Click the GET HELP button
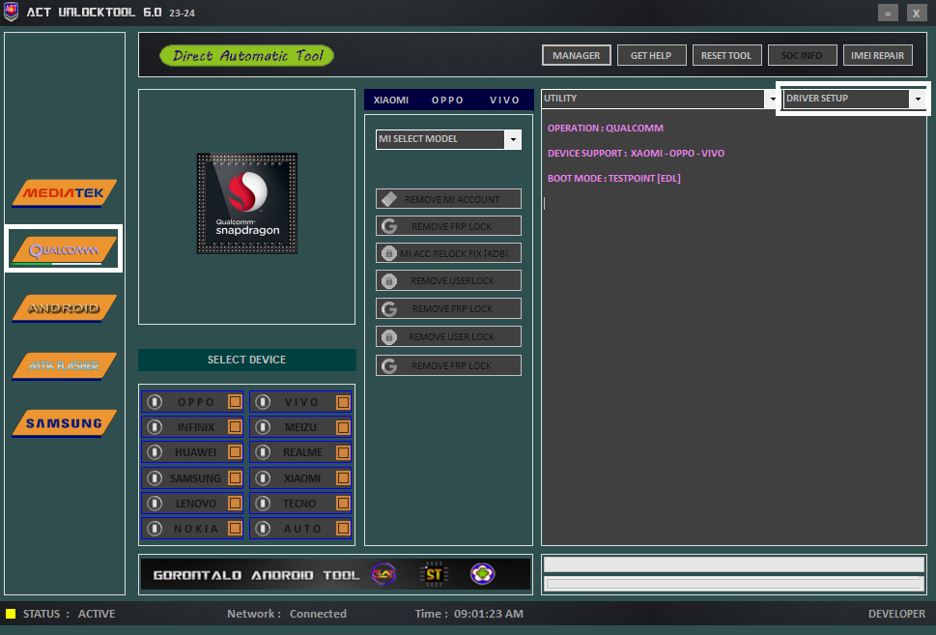The height and width of the screenshot is (635, 936). click(651, 55)
